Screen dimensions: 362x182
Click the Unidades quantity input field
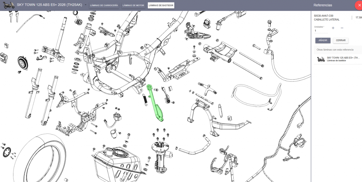point(321,31)
